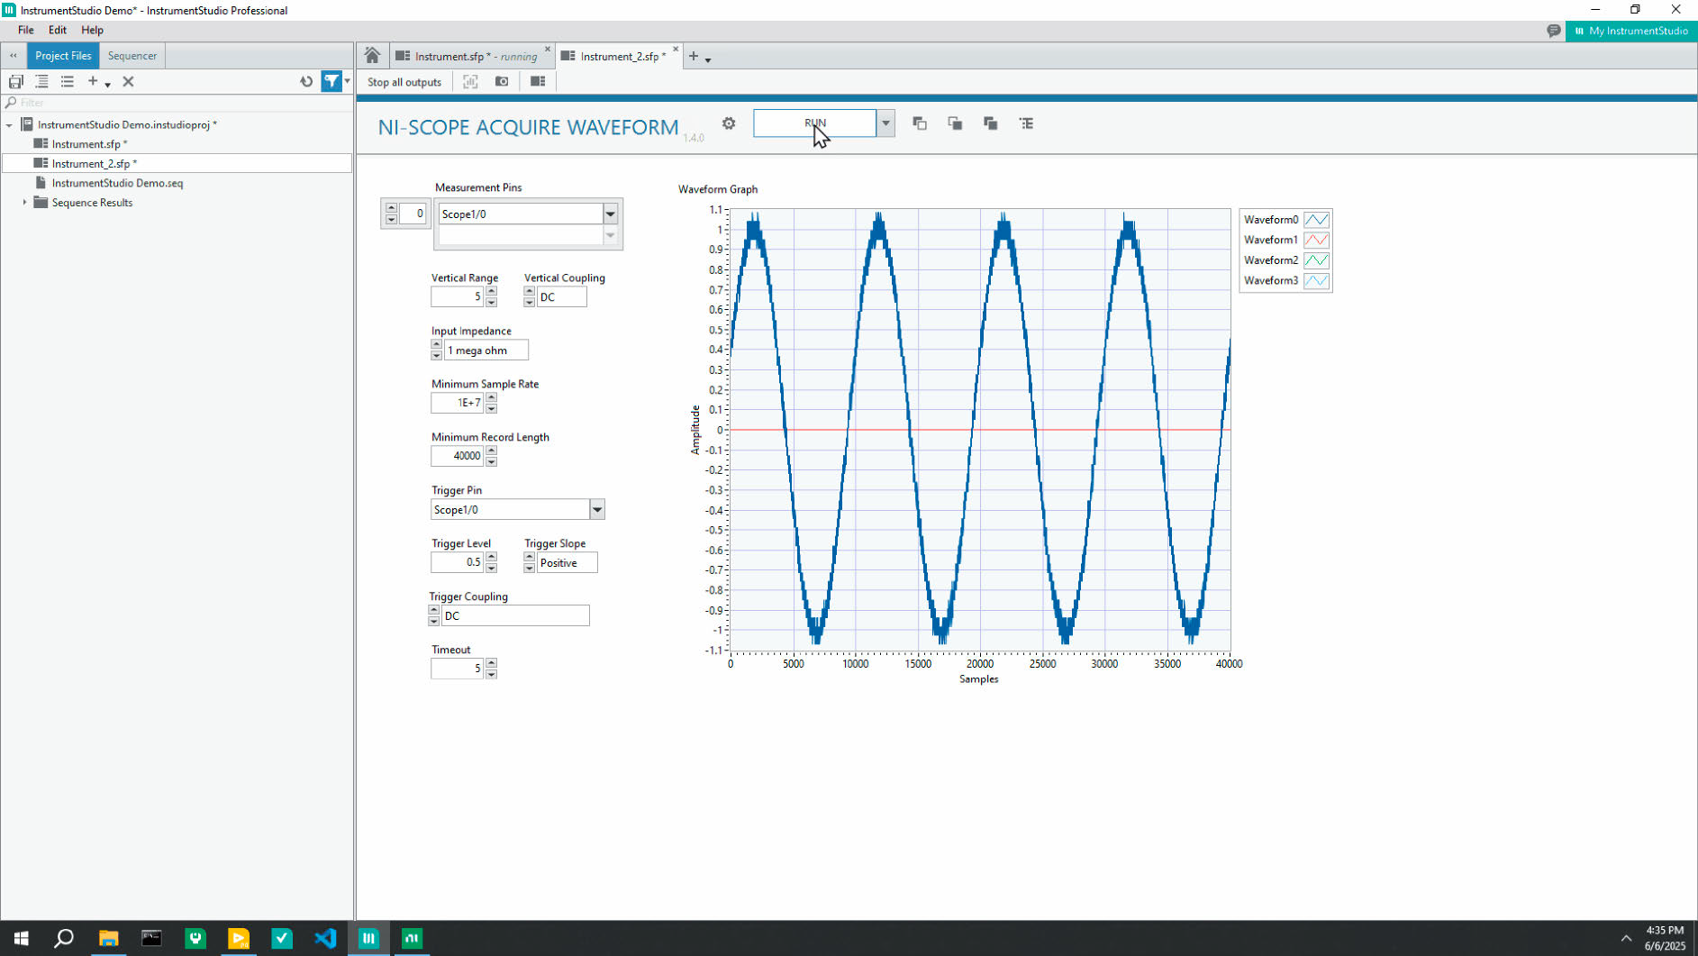This screenshot has width=1698, height=956.
Task: Click the save all icon in project toolbar
Action: (16, 82)
